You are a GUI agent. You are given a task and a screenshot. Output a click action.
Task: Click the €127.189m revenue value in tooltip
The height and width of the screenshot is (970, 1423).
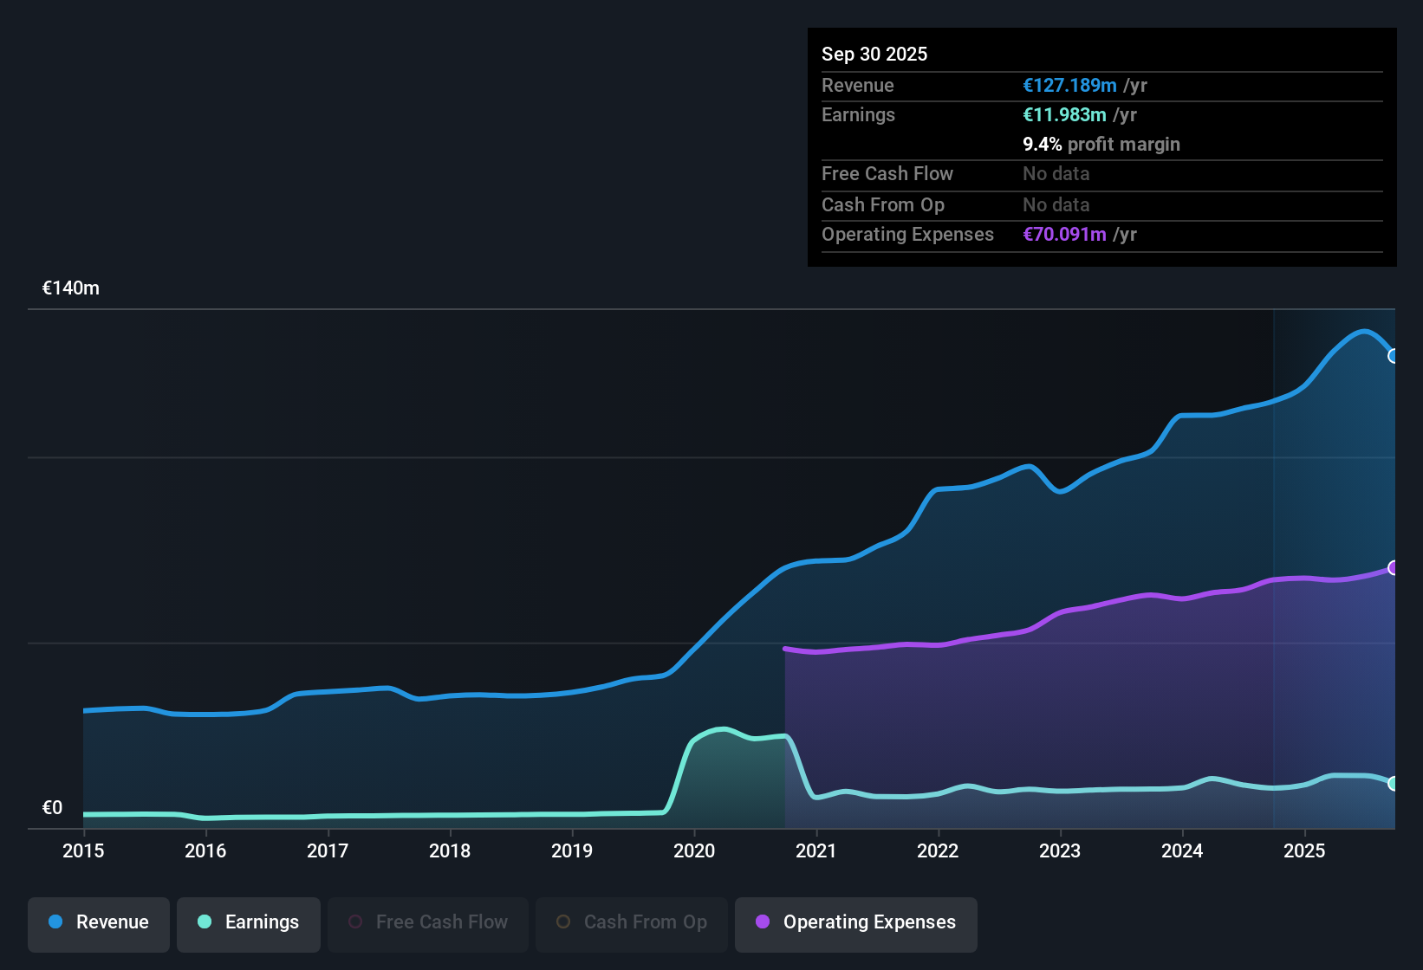1069,86
